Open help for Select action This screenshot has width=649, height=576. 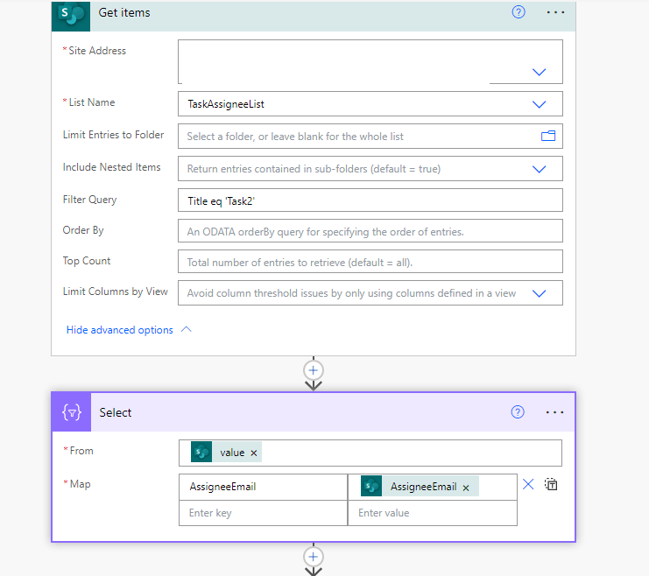[518, 412]
